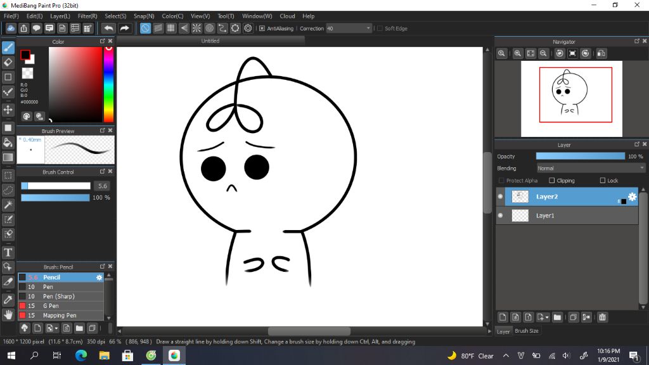Select the Brush tool in left toolbar
The width and height of the screenshot is (649, 365).
coord(8,48)
